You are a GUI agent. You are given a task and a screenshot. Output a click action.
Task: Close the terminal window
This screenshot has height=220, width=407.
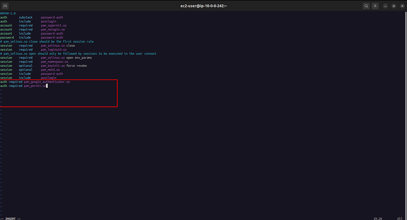click(x=402, y=6)
